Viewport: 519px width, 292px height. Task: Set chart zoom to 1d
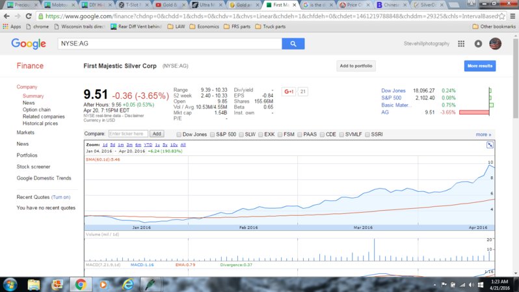[105, 145]
